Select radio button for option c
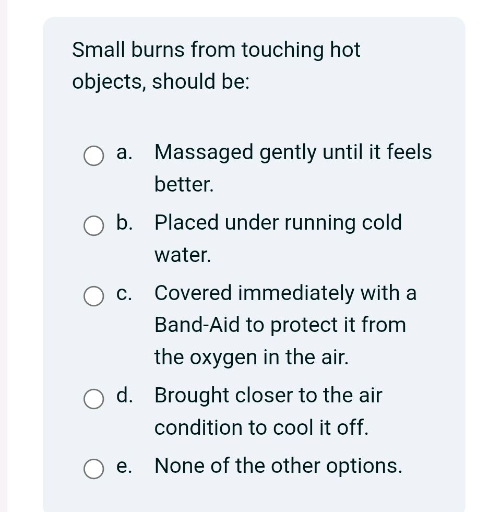Screen dimensions: 501x512 pos(93,296)
